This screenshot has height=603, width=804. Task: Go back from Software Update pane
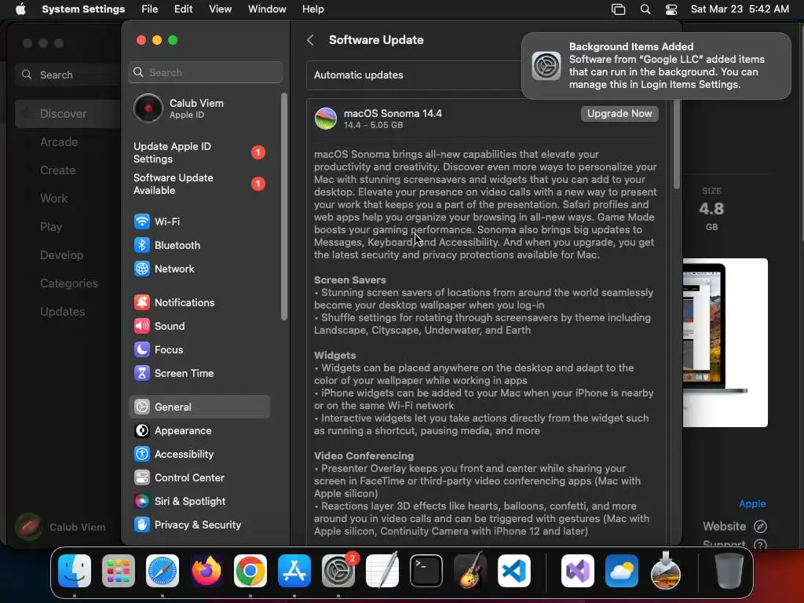[x=310, y=40]
